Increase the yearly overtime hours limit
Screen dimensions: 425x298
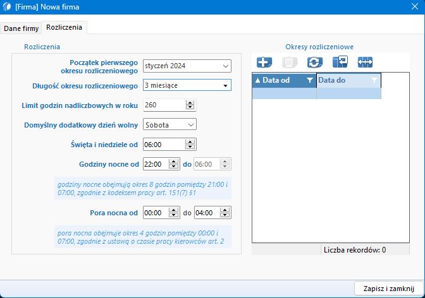pos(190,102)
